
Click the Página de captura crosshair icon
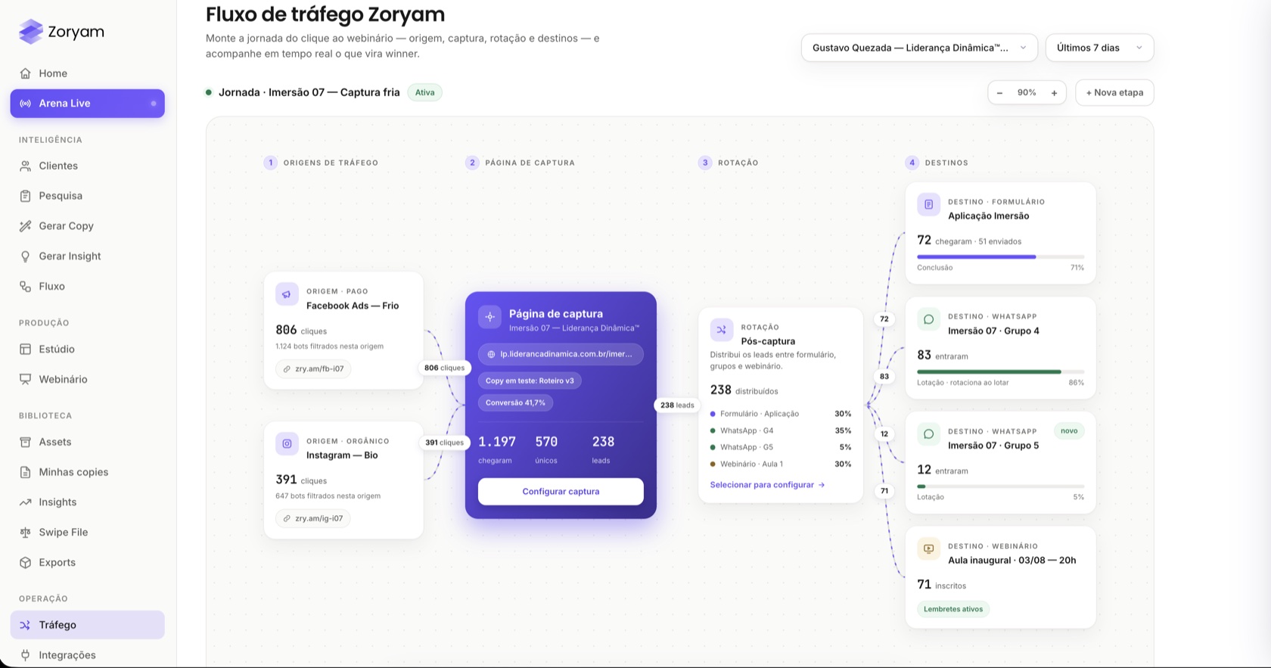490,317
